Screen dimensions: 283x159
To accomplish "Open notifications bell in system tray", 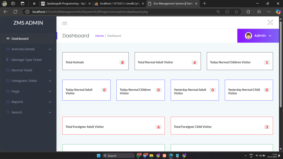I will pyautogui.click(x=279, y=156).
